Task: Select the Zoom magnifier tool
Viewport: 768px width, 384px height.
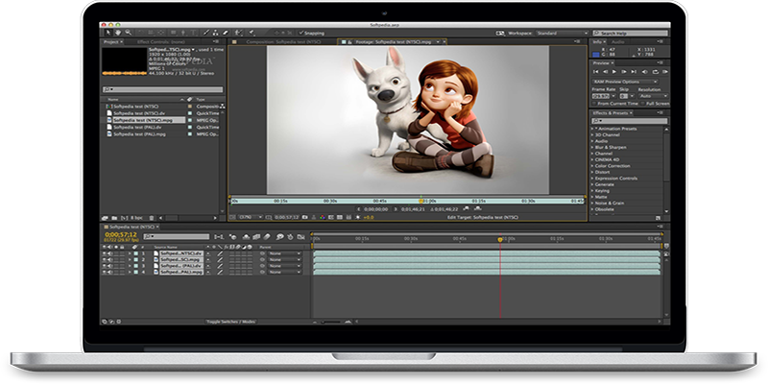Action: pyautogui.click(x=128, y=33)
